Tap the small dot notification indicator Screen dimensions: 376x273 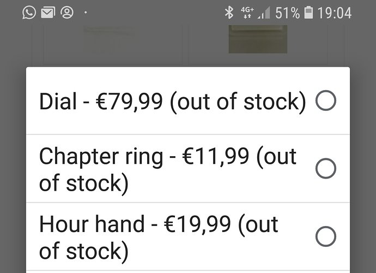coord(86,13)
